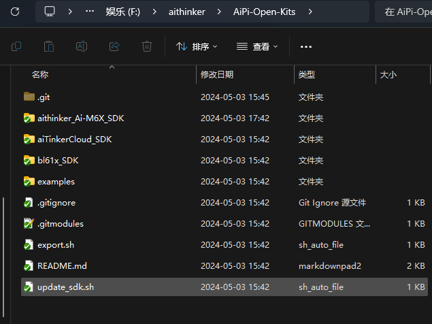Open the 查看 view dropdown
432x324 pixels.
click(x=257, y=46)
